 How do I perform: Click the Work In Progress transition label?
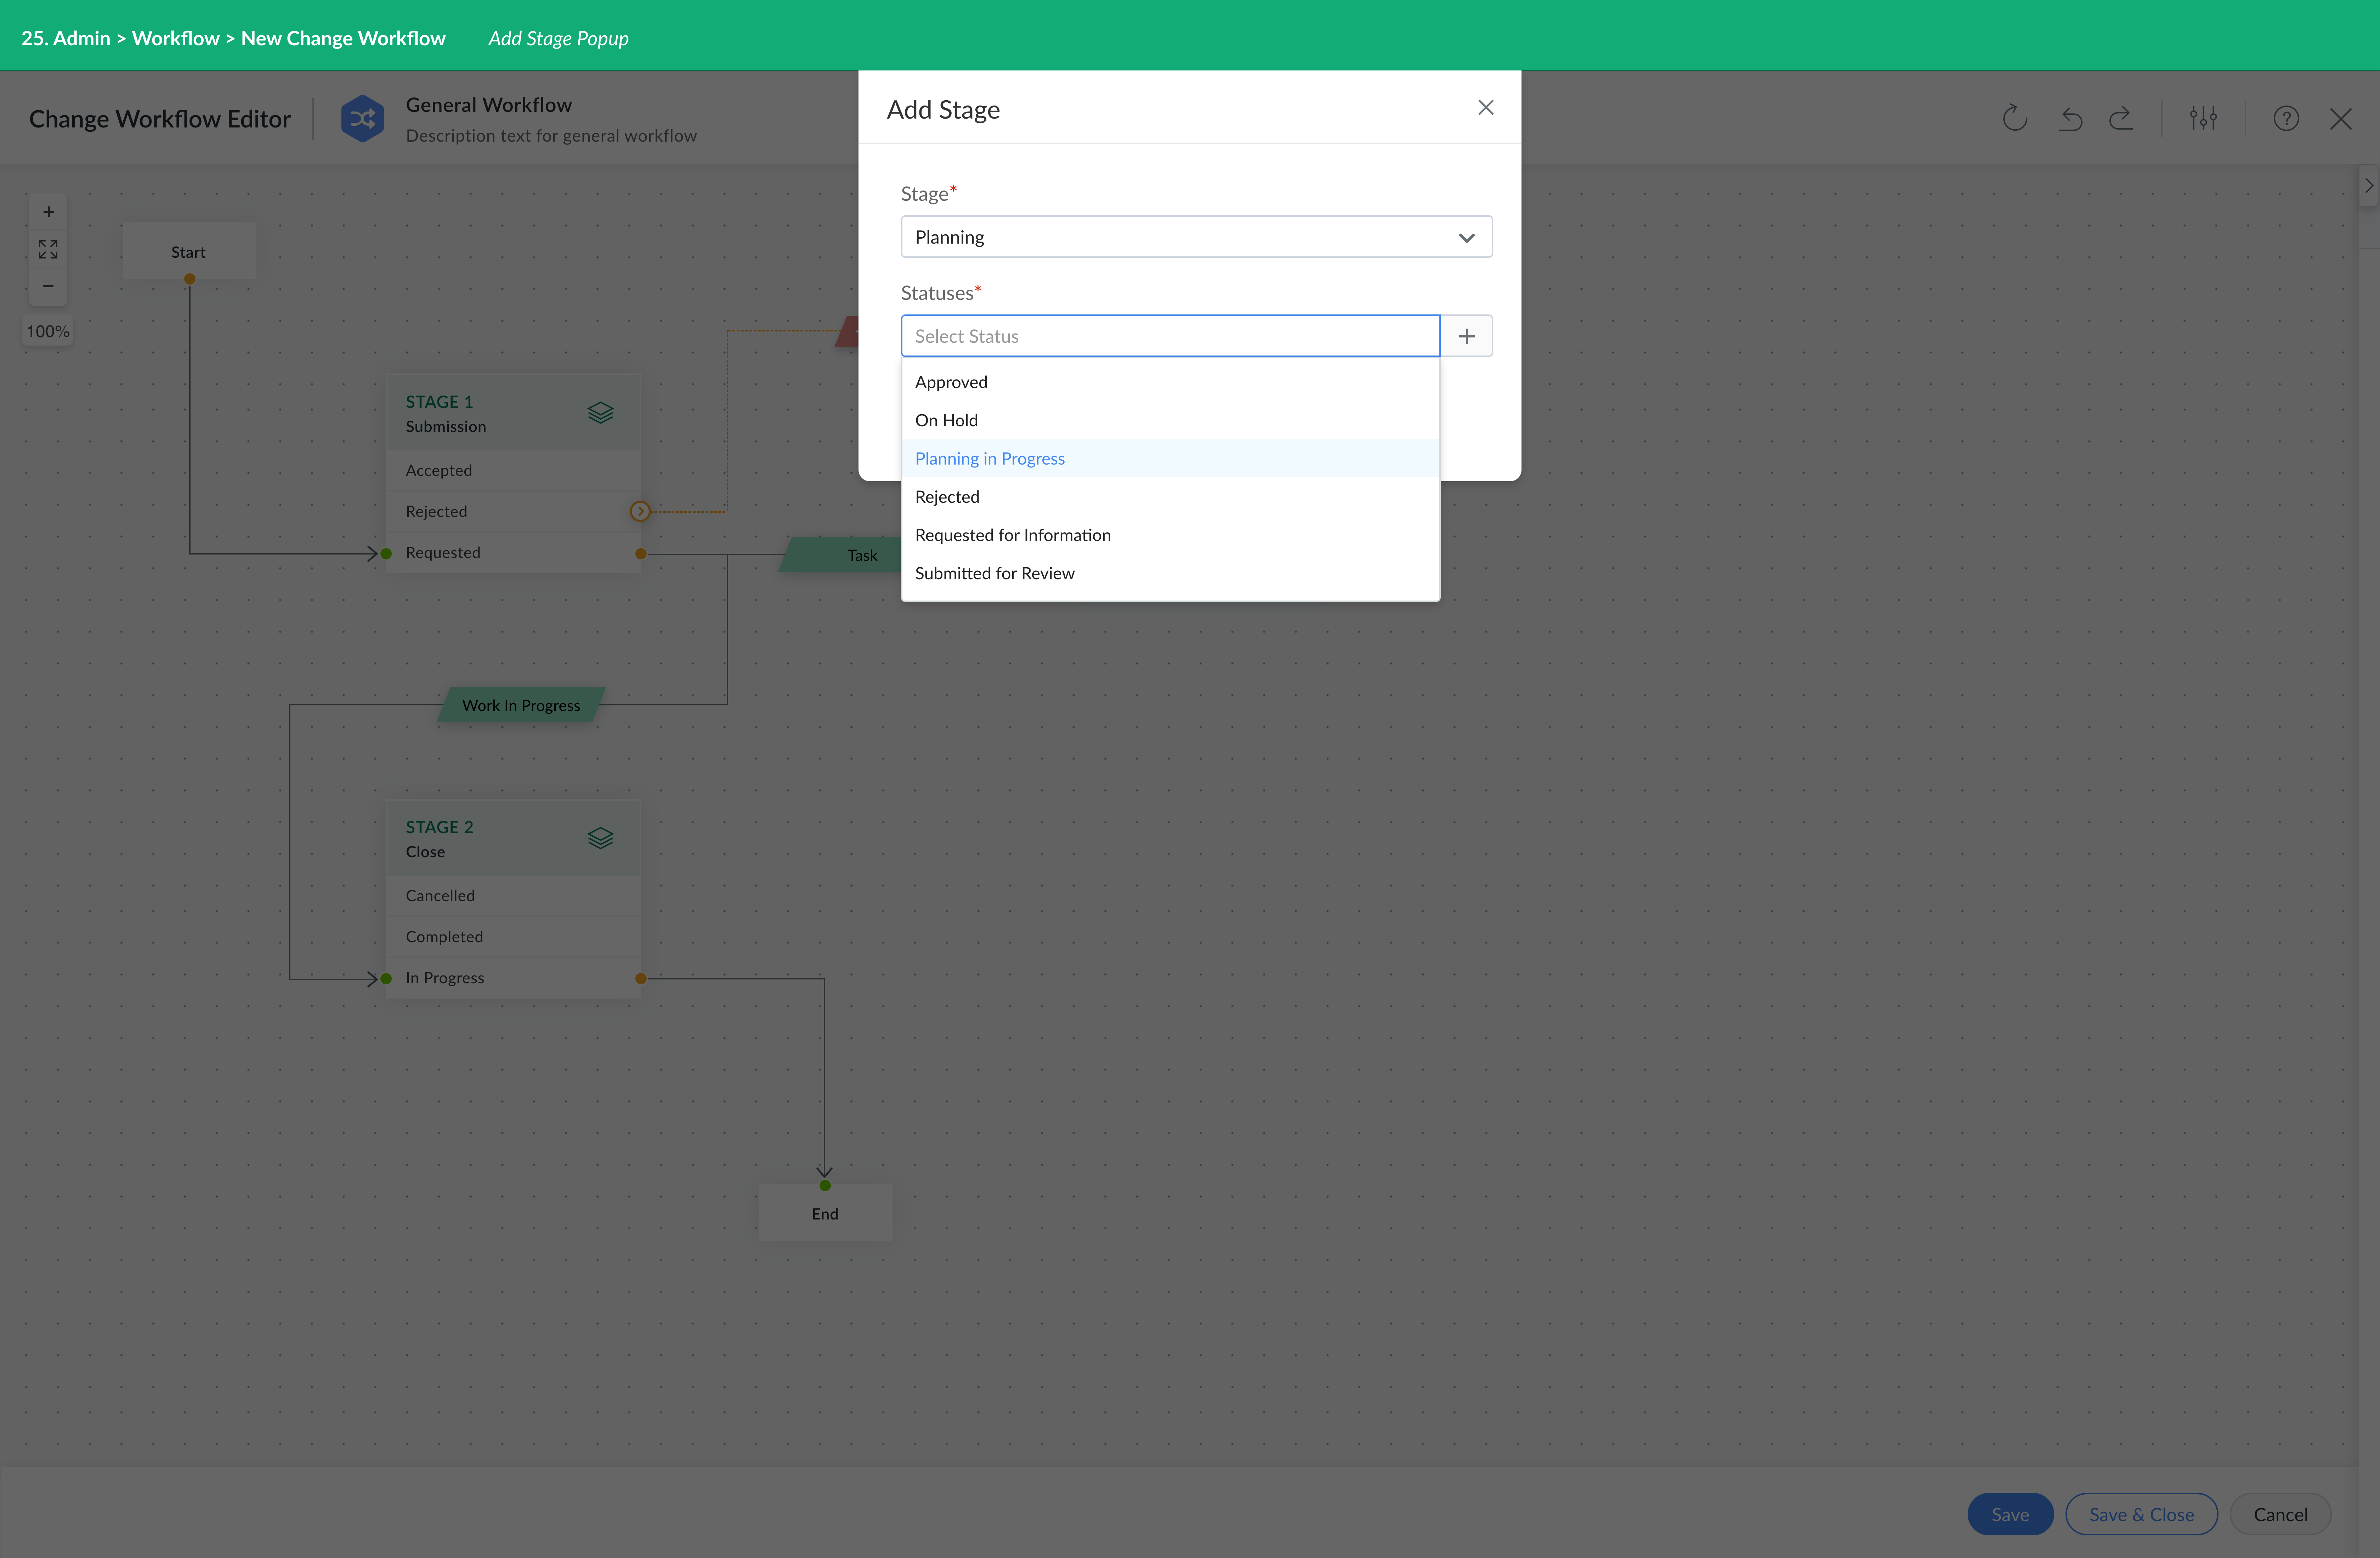click(521, 705)
